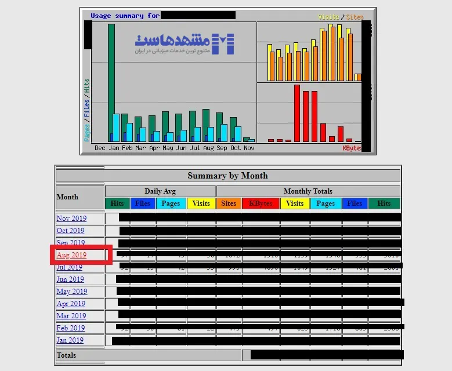Viewport: 452px width, 371px height.
Task: Click the orange Sites column header
Action: (229, 203)
